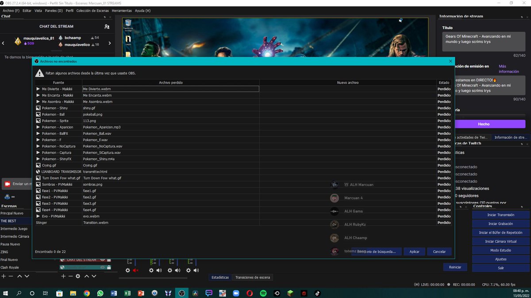This screenshot has width=531, height=298.
Task: Open Microsoft Word from the taskbar
Action: coord(114,293)
